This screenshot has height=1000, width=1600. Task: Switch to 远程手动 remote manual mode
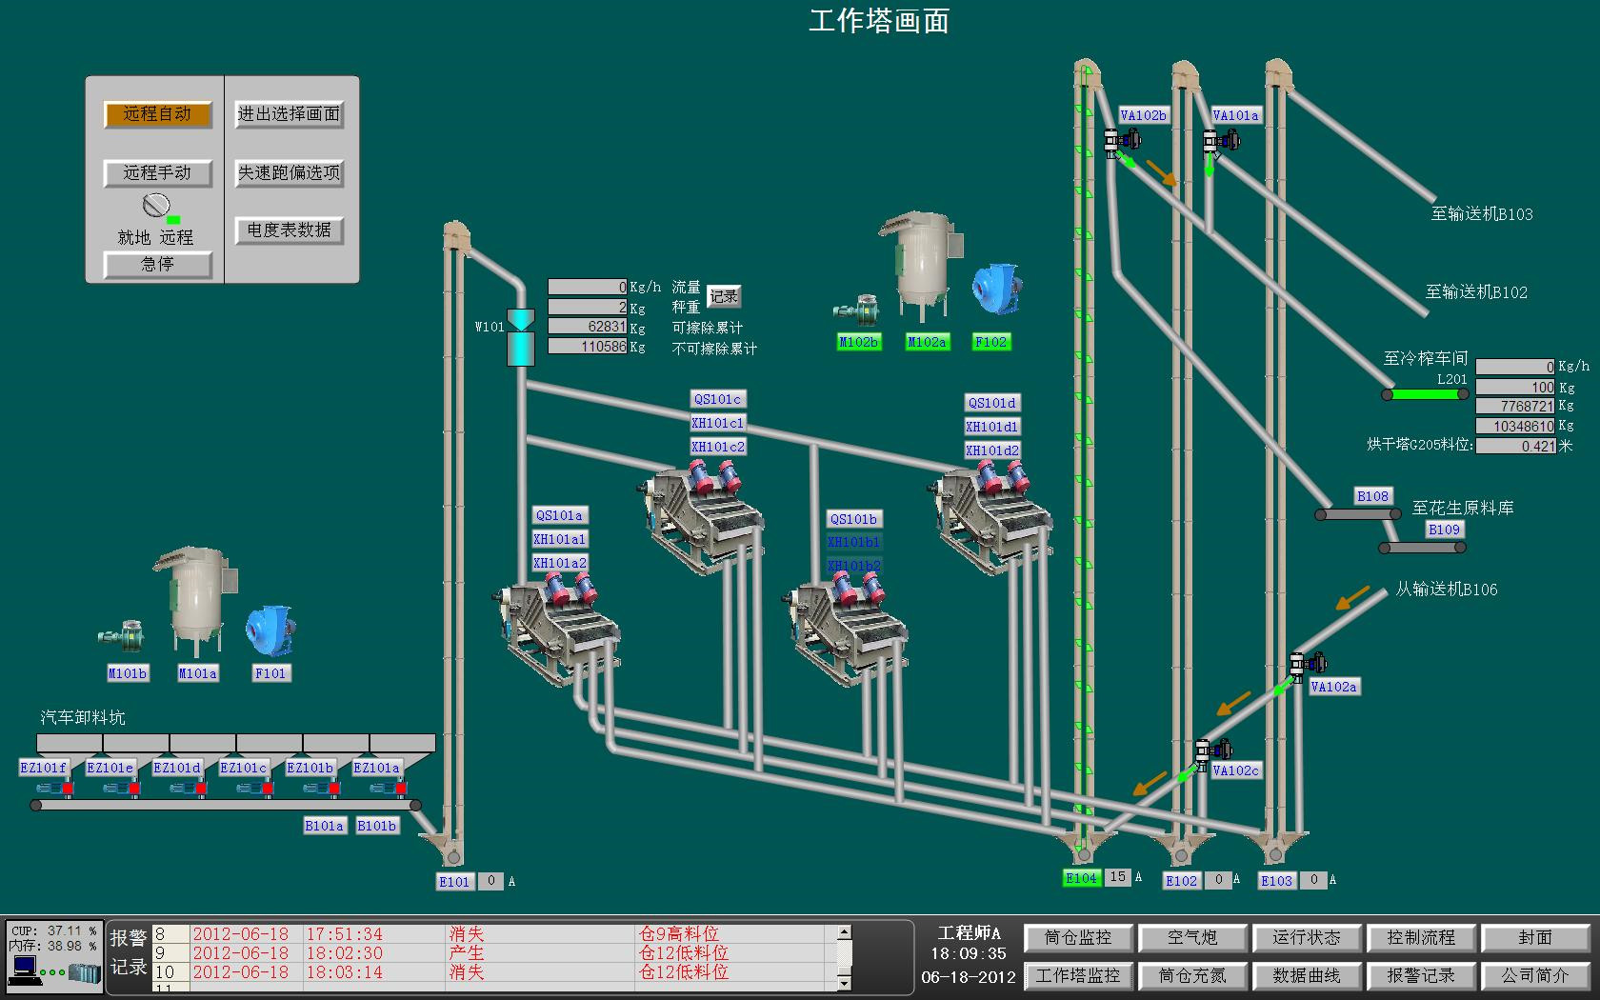pyautogui.click(x=157, y=172)
